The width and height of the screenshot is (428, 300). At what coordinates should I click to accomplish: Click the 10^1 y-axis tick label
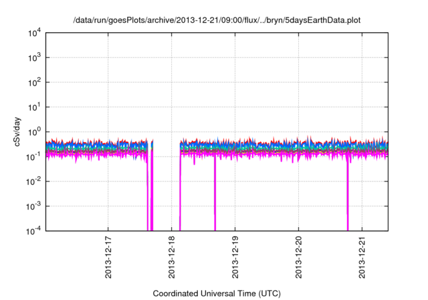(x=34, y=107)
